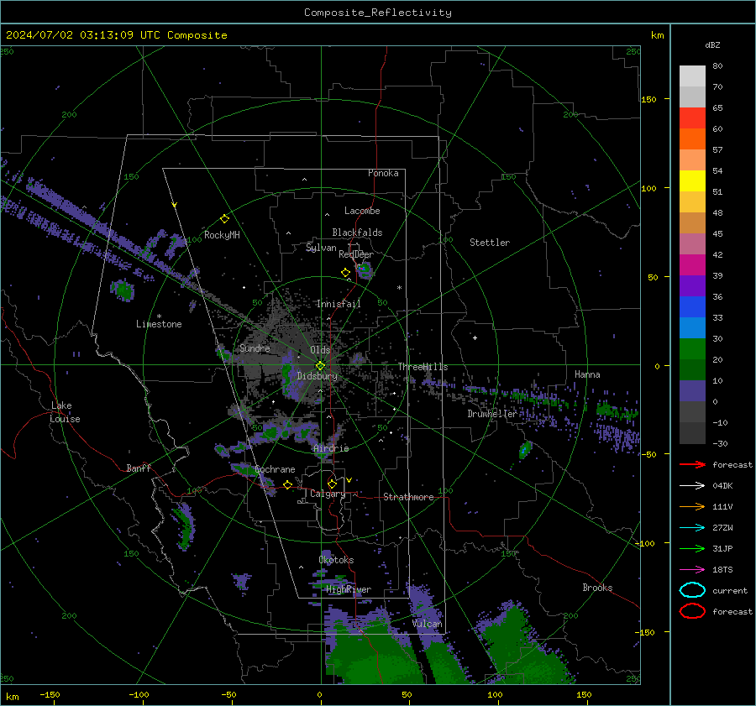Click the Drumheller map label
This screenshot has width=756, height=706.
492,414
